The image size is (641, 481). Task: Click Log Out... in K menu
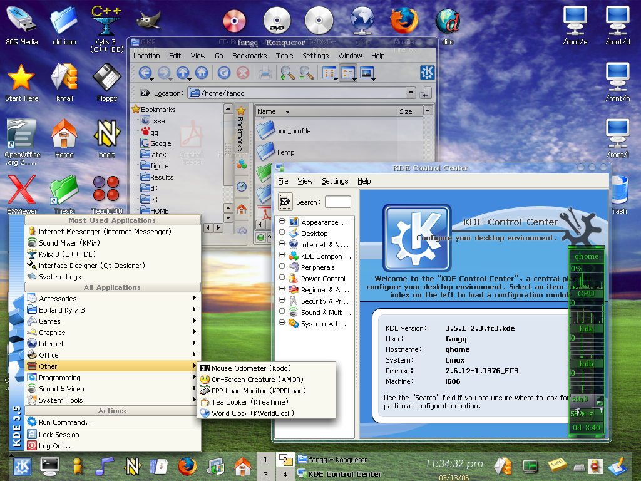click(x=112, y=446)
